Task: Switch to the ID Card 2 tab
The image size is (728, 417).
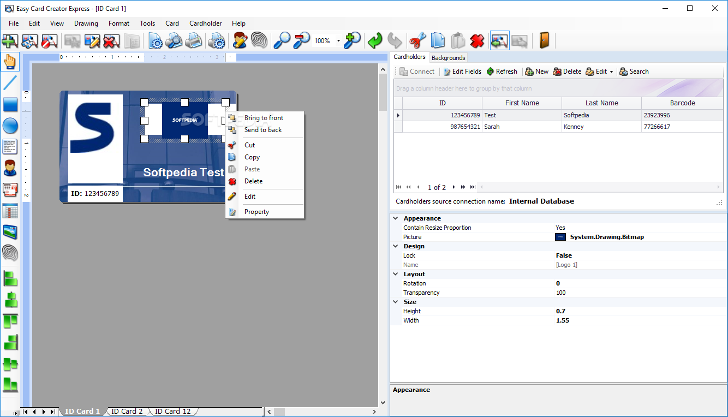Action: pyautogui.click(x=127, y=412)
